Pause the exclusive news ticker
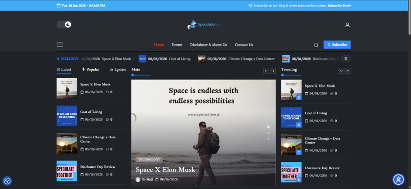This screenshot has width=411, height=189. [x=346, y=59]
